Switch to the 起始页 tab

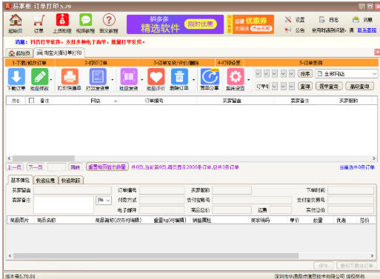pos(19,53)
